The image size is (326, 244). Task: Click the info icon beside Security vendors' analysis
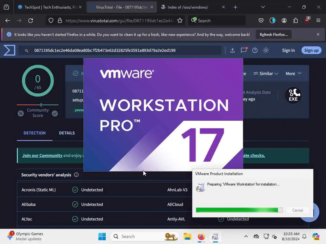click(76, 175)
